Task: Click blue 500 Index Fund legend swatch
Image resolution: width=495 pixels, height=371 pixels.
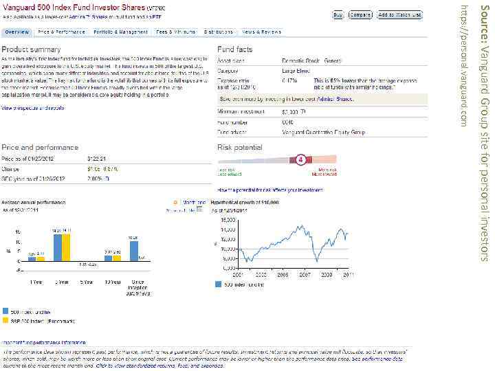Action: pyautogui.click(x=5, y=311)
